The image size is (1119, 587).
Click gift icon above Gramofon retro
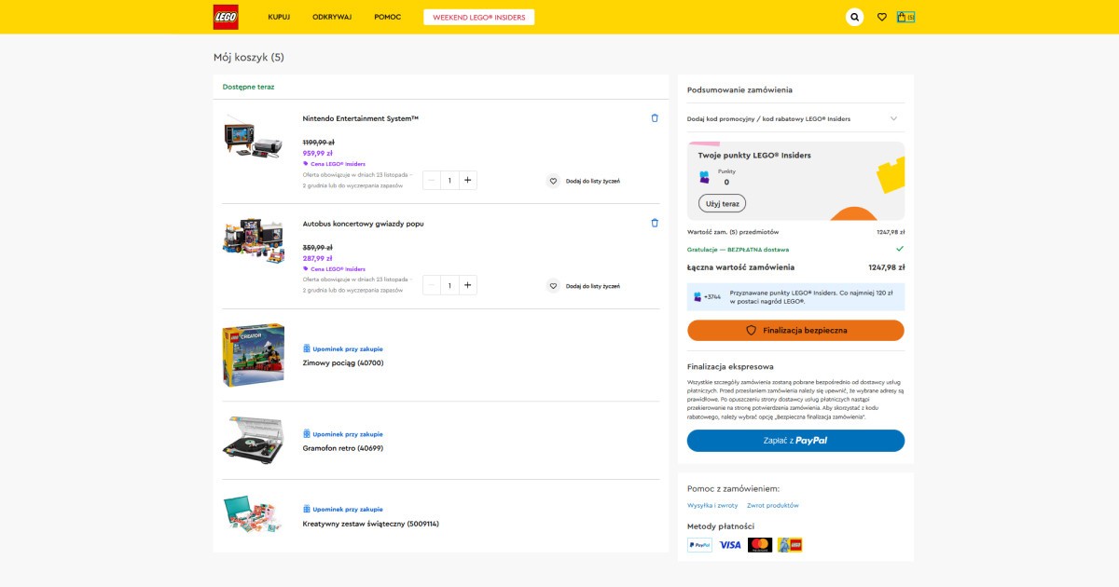[x=307, y=433]
